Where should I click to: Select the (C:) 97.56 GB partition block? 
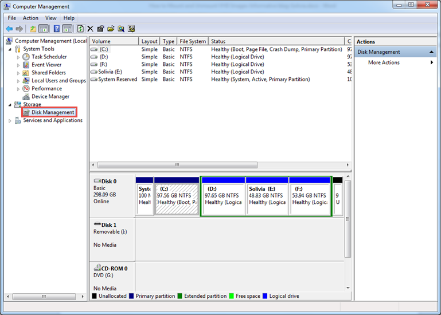click(x=177, y=196)
